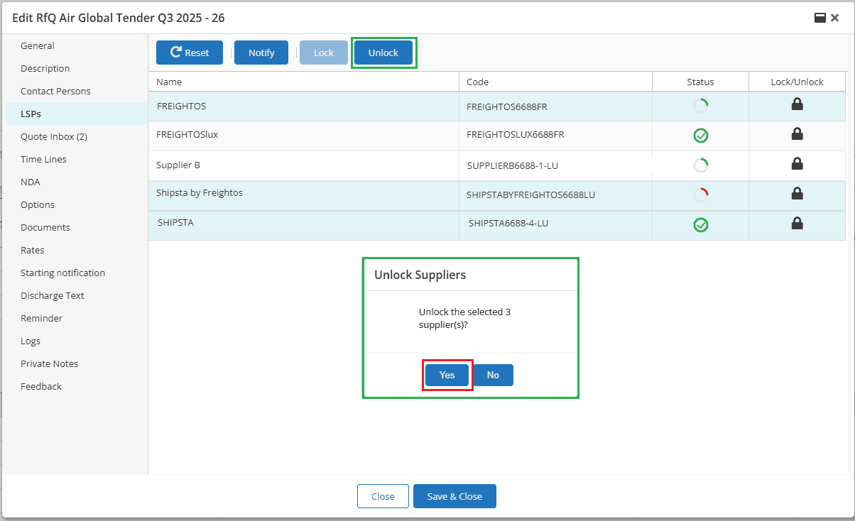The width and height of the screenshot is (855, 521).
Task: Click code SHIPSTABYFREIGHTOS6688LU
Action: pos(530,194)
